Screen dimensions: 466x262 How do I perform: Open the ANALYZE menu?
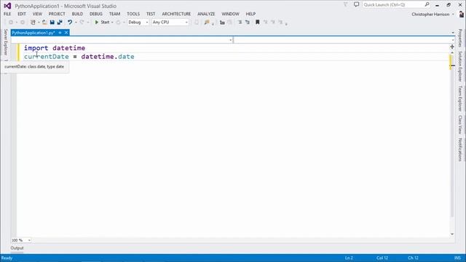click(206, 14)
